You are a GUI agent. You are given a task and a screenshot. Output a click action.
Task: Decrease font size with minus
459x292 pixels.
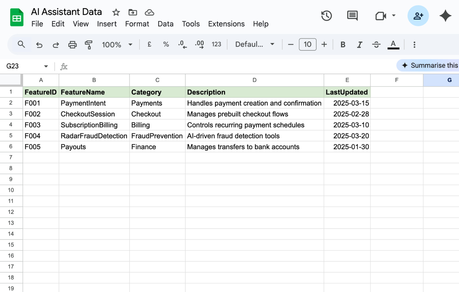[x=291, y=44]
